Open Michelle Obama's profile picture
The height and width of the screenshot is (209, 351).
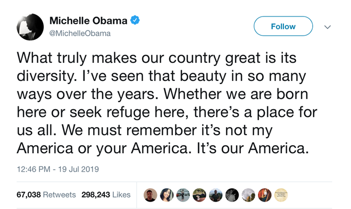coord(30,27)
